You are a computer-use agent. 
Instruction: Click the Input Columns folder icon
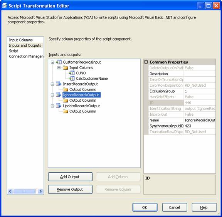[x=65, y=68]
